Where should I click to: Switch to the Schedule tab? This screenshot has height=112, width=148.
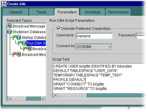pos(93,12)
